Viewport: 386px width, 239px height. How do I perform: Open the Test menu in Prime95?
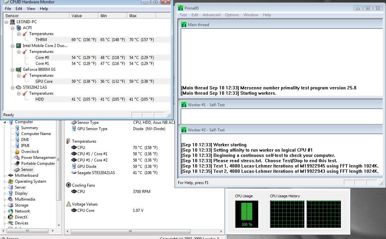[x=183, y=15]
